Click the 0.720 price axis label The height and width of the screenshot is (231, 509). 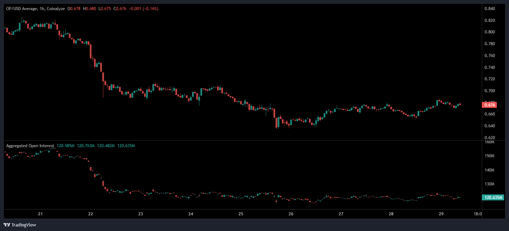tap(490, 79)
